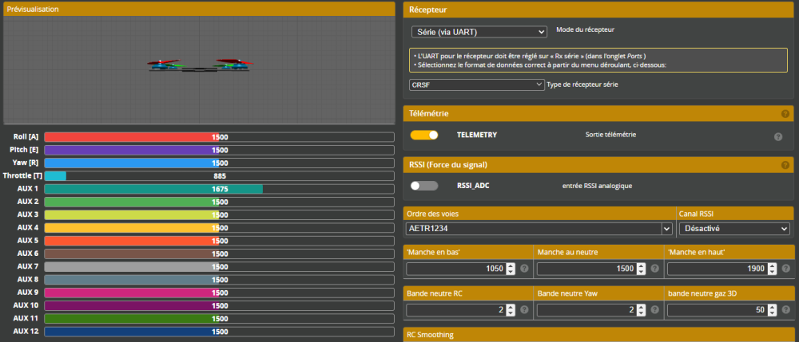This screenshot has height=342, width=799.
Task: Open the AETR1234 channel order dropdown
Action: [x=539, y=229]
